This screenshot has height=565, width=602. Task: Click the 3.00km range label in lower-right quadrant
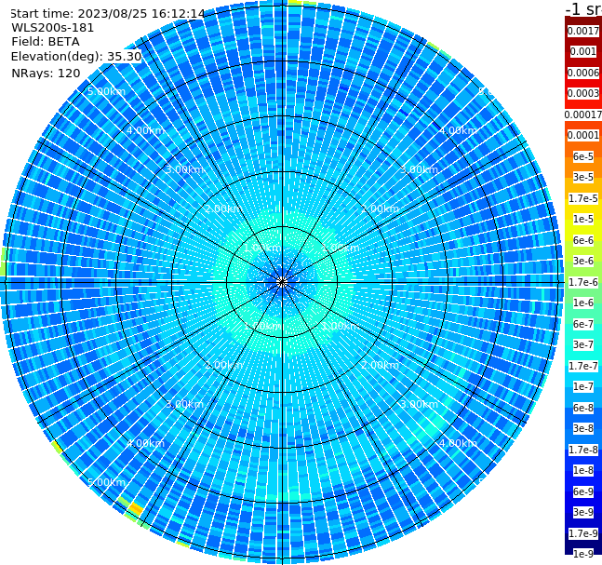tap(420, 404)
